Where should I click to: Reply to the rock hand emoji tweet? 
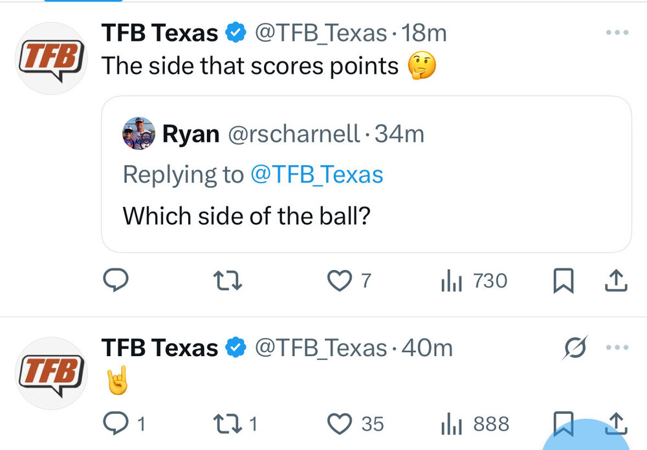pyautogui.click(x=116, y=424)
